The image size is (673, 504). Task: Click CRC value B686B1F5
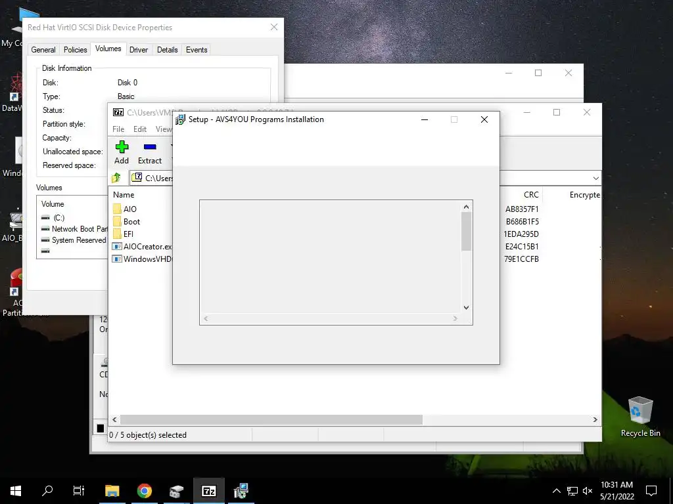(x=522, y=222)
